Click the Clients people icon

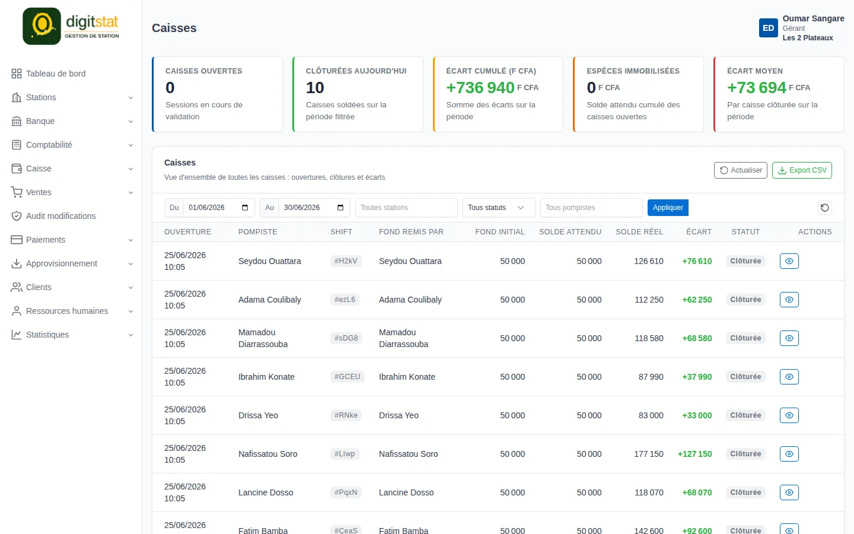click(x=17, y=287)
